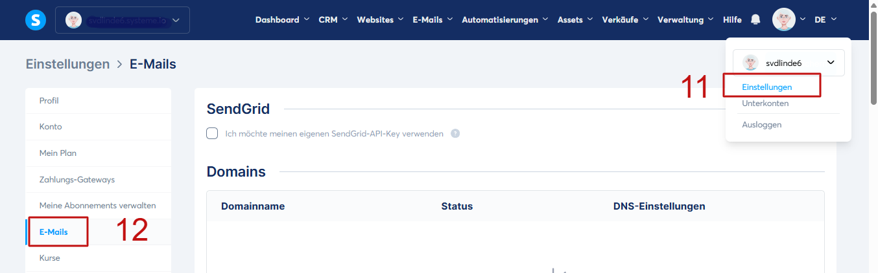Viewport: 878px width, 273px height.
Task: Expand the Dashboard menu
Action: coord(282,20)
